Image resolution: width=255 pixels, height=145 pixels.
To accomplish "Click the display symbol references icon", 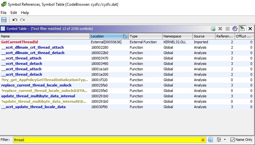I will click(x=243, y=29).
